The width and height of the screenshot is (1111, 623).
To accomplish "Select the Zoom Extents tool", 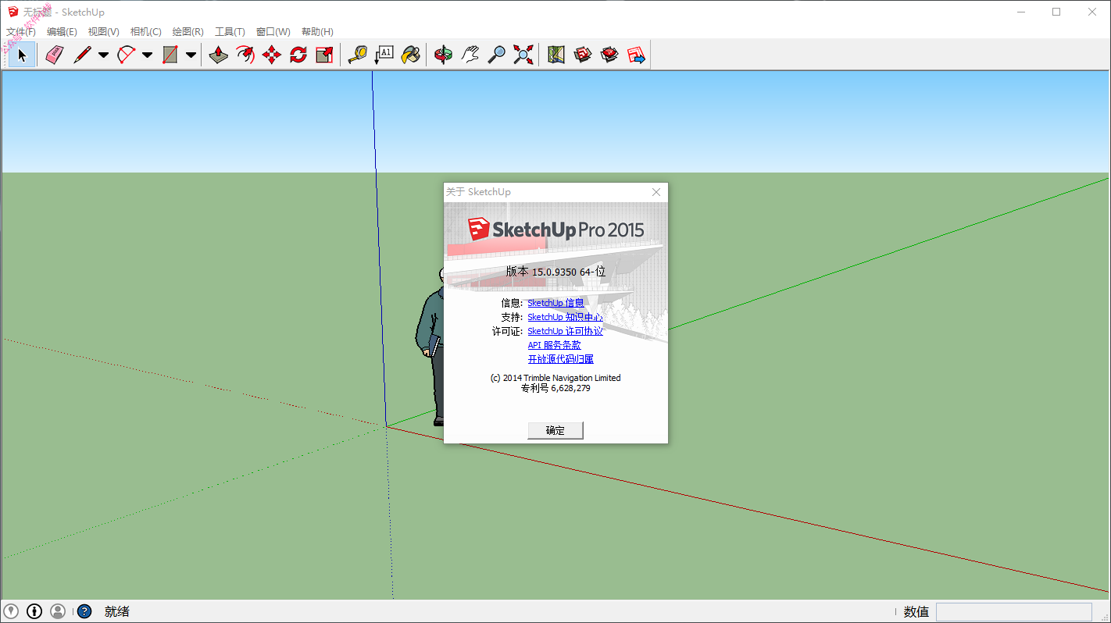I will 523,55.
